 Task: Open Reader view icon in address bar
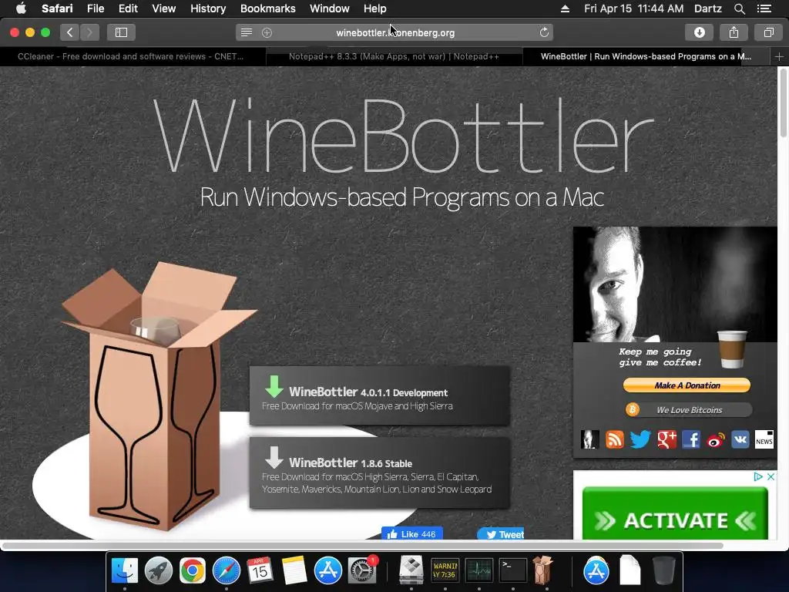coord(246,32)
